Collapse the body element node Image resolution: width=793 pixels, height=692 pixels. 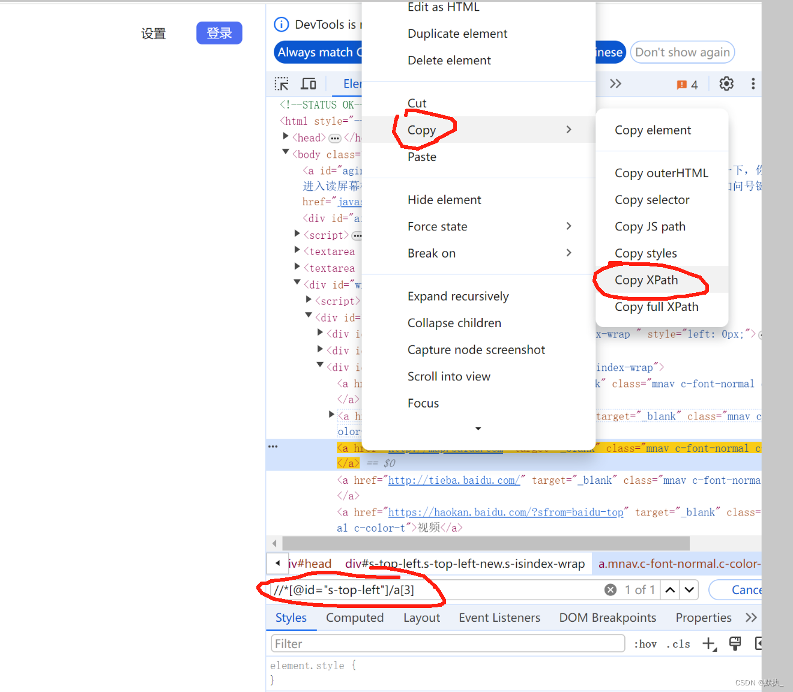[x=286, y=152]
